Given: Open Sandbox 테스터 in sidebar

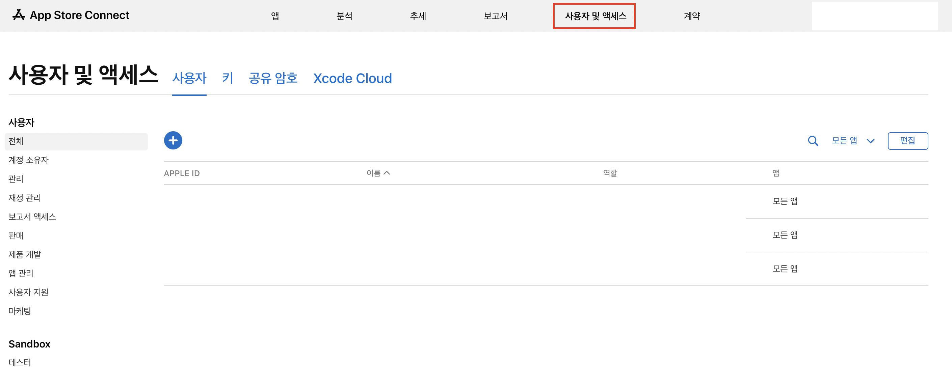Looking at the screenshot, I should click(20, 362).
